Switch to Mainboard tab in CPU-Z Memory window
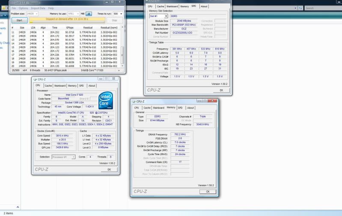 (158, 108)
